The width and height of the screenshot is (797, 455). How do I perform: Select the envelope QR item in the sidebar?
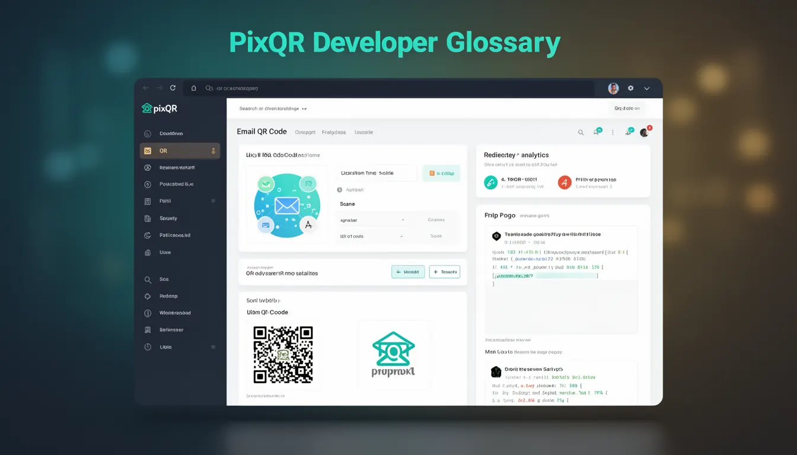[180, 151]
